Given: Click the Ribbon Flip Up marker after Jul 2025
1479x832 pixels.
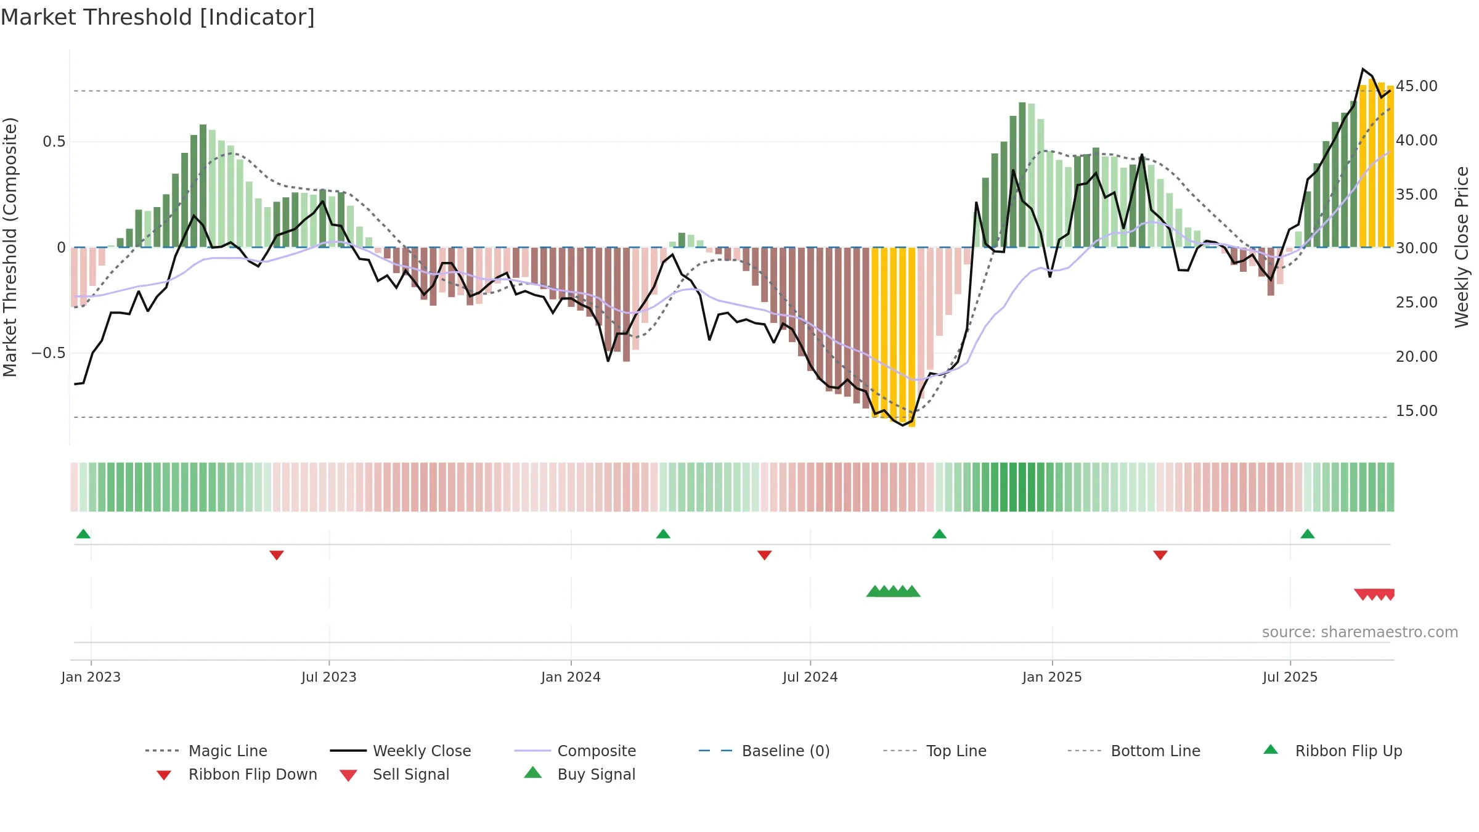Looking at the screenshot, I should coord(1308,534).
